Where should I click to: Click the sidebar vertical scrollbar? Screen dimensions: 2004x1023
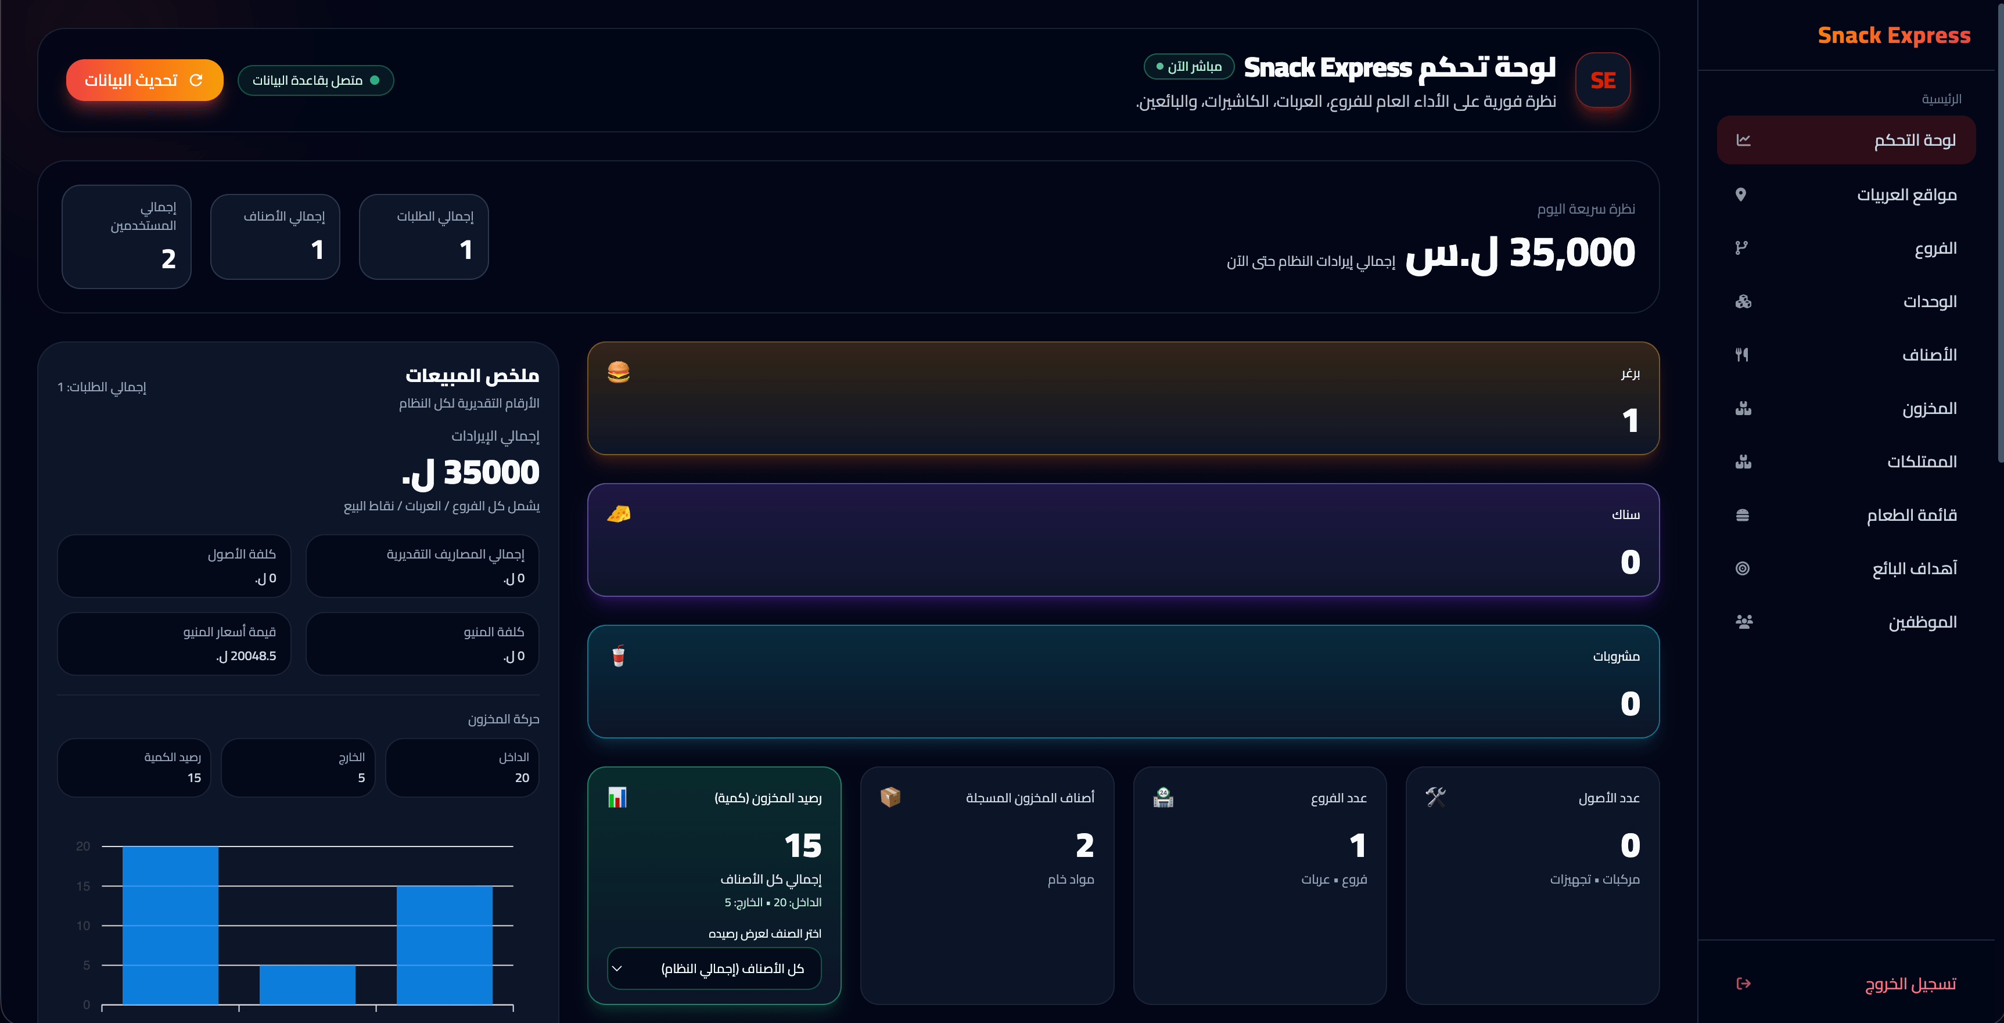[1999, 233]
